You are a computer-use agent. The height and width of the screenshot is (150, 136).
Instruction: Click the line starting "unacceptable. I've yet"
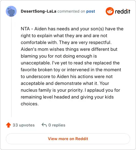coord(70,63)
